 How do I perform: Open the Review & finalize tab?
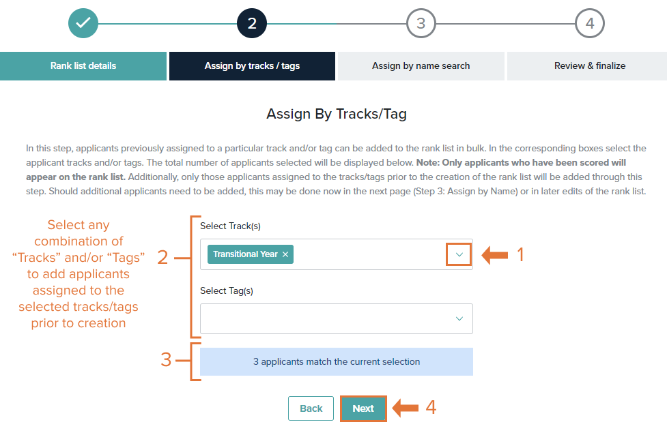pos(590,66)
